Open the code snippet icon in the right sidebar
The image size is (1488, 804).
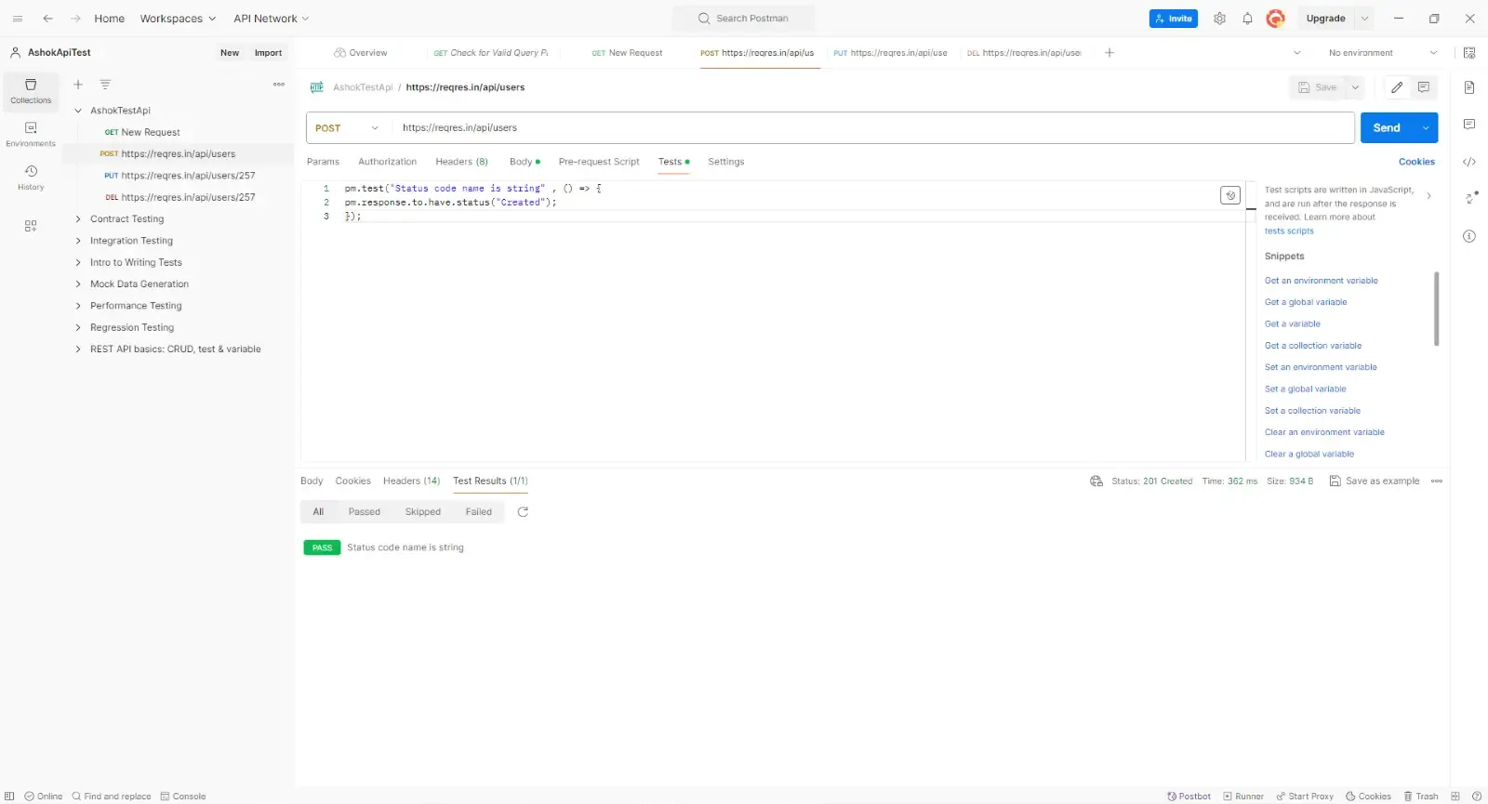pos(1469,162)
